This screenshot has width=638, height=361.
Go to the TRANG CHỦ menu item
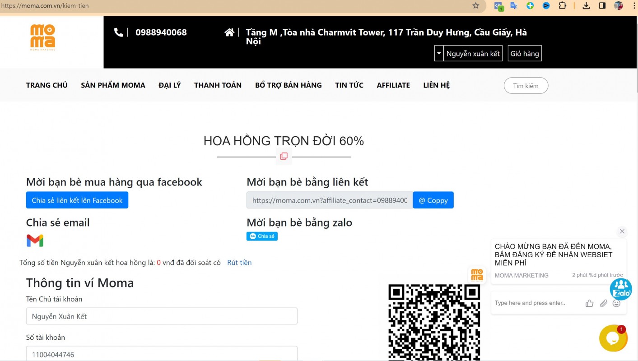(47, 85)
